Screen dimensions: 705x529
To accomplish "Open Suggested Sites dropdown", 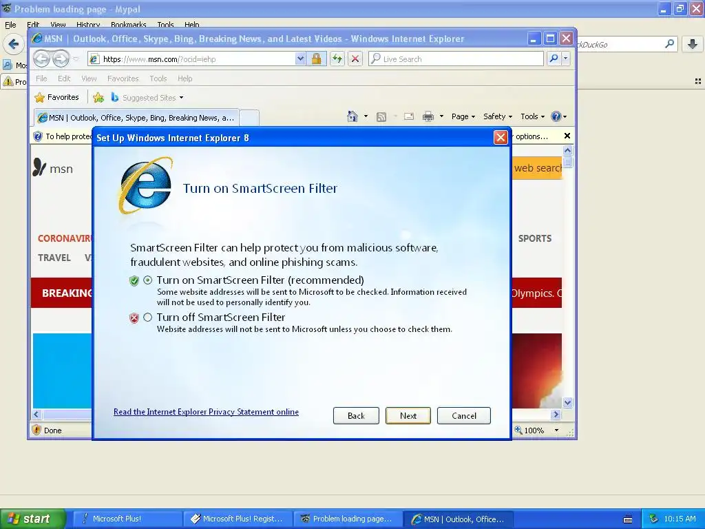I will coord(147,97).
